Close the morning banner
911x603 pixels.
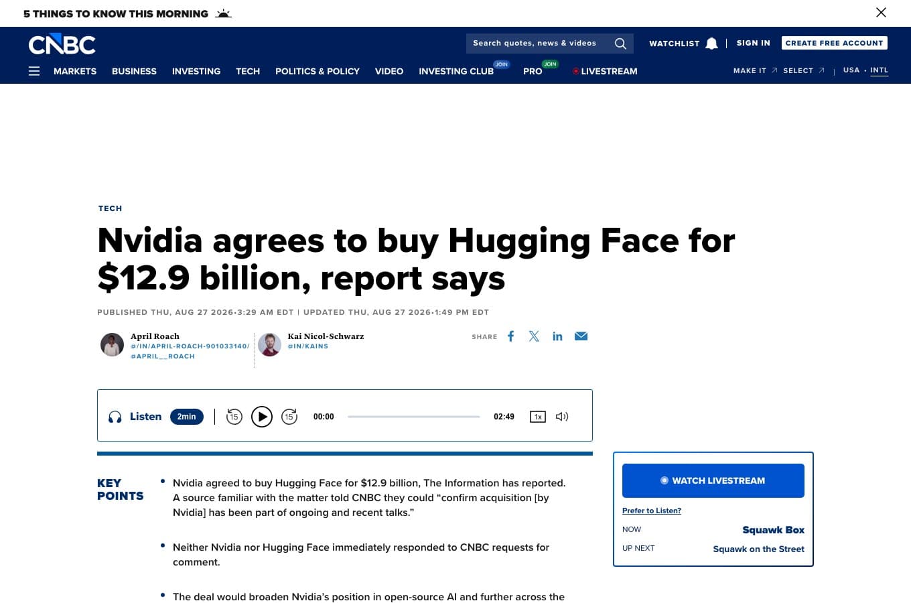click(x=881, y=12)
